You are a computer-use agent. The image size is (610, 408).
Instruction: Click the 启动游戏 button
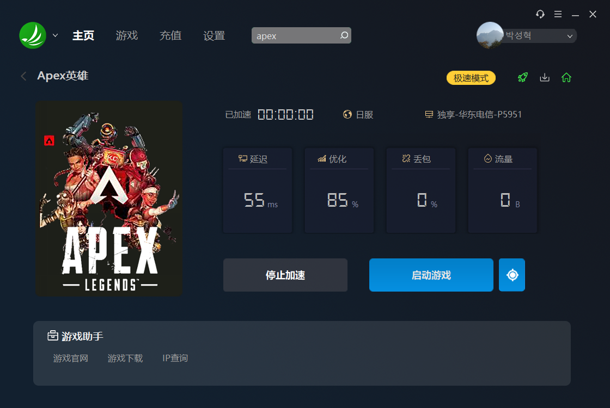[x=431, y=275]
